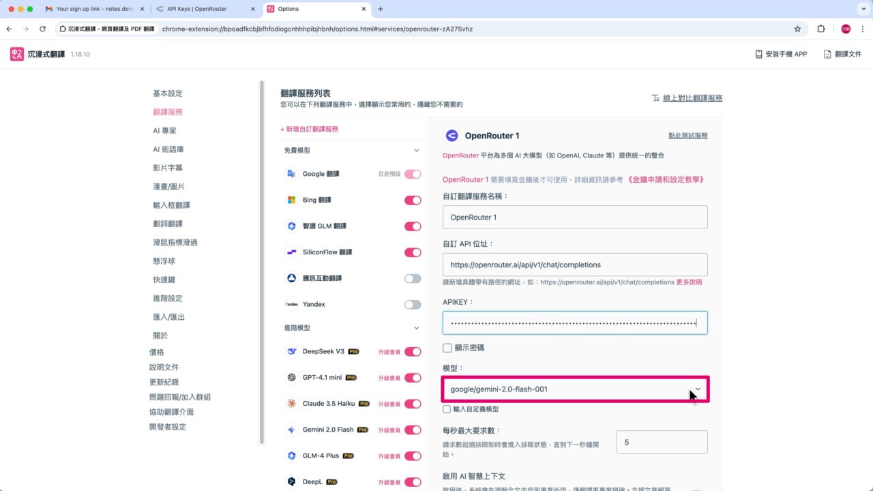Screen dimensions: 873x491
Task: Open the import/export menu item
Action: 168,317
